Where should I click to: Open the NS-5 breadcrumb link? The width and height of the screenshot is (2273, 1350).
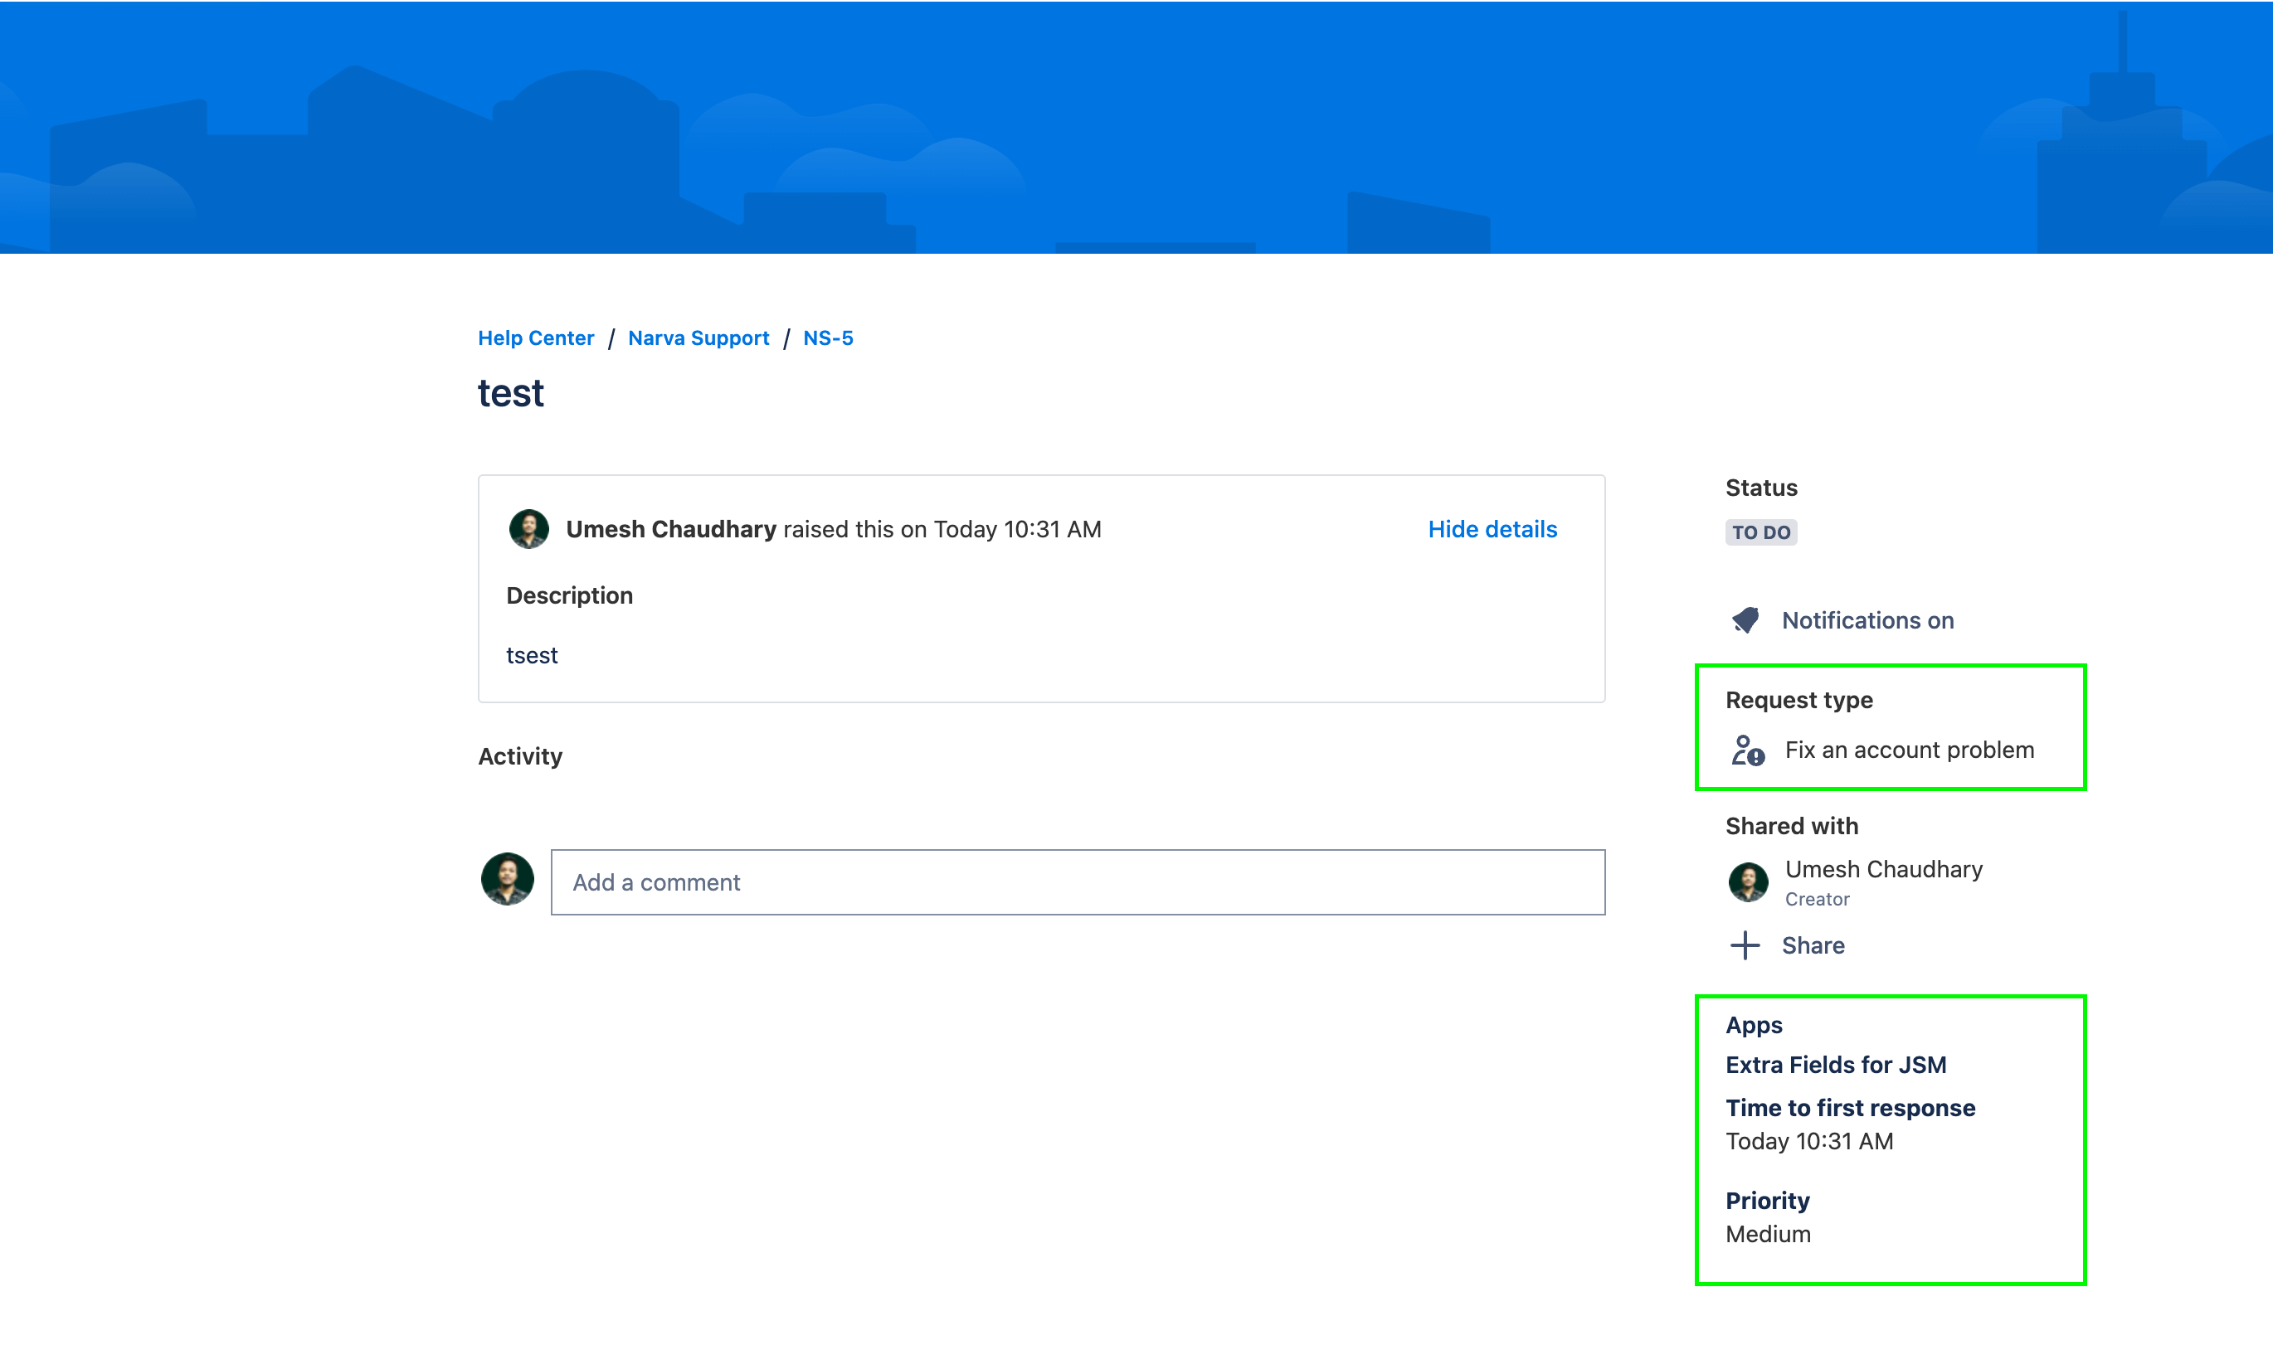[x=827, y=338]
